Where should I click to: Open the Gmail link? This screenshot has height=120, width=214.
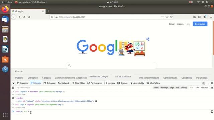pos(172,24)
